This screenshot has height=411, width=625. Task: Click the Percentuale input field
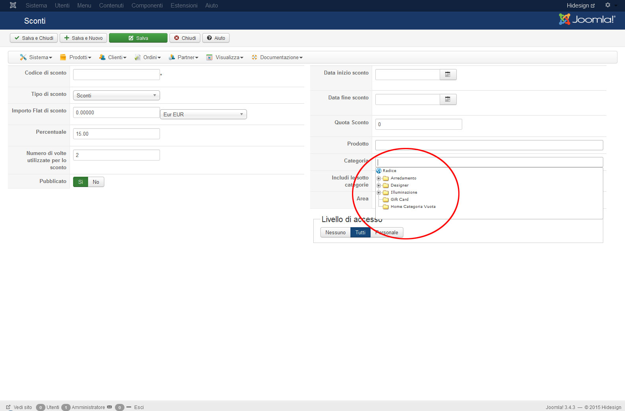117,134
